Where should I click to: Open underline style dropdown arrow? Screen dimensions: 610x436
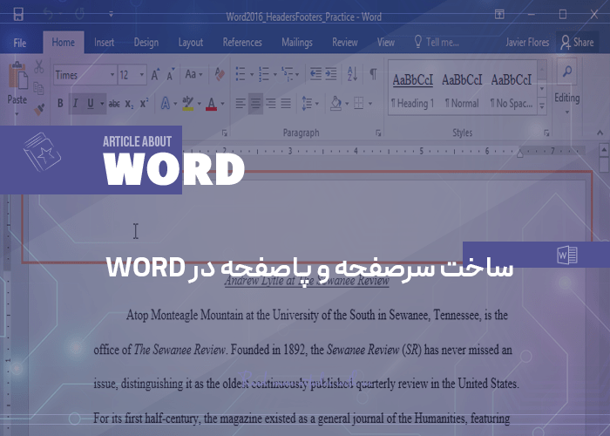point(102,104)
